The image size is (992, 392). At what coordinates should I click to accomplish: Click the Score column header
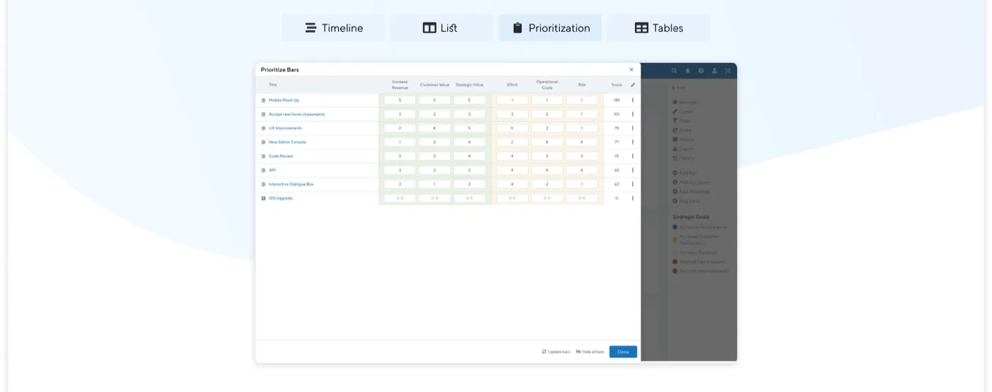click(616, 85)
